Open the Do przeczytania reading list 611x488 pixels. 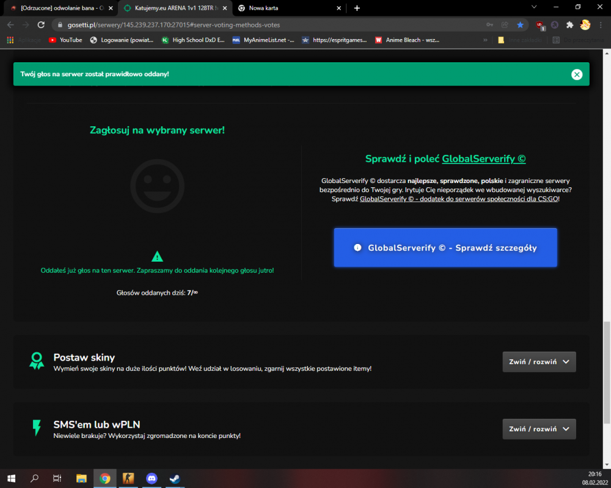click(578, 40)
